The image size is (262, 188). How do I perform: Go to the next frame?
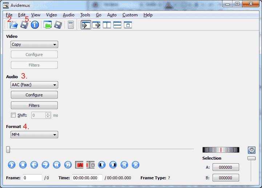tap(45, 165)
